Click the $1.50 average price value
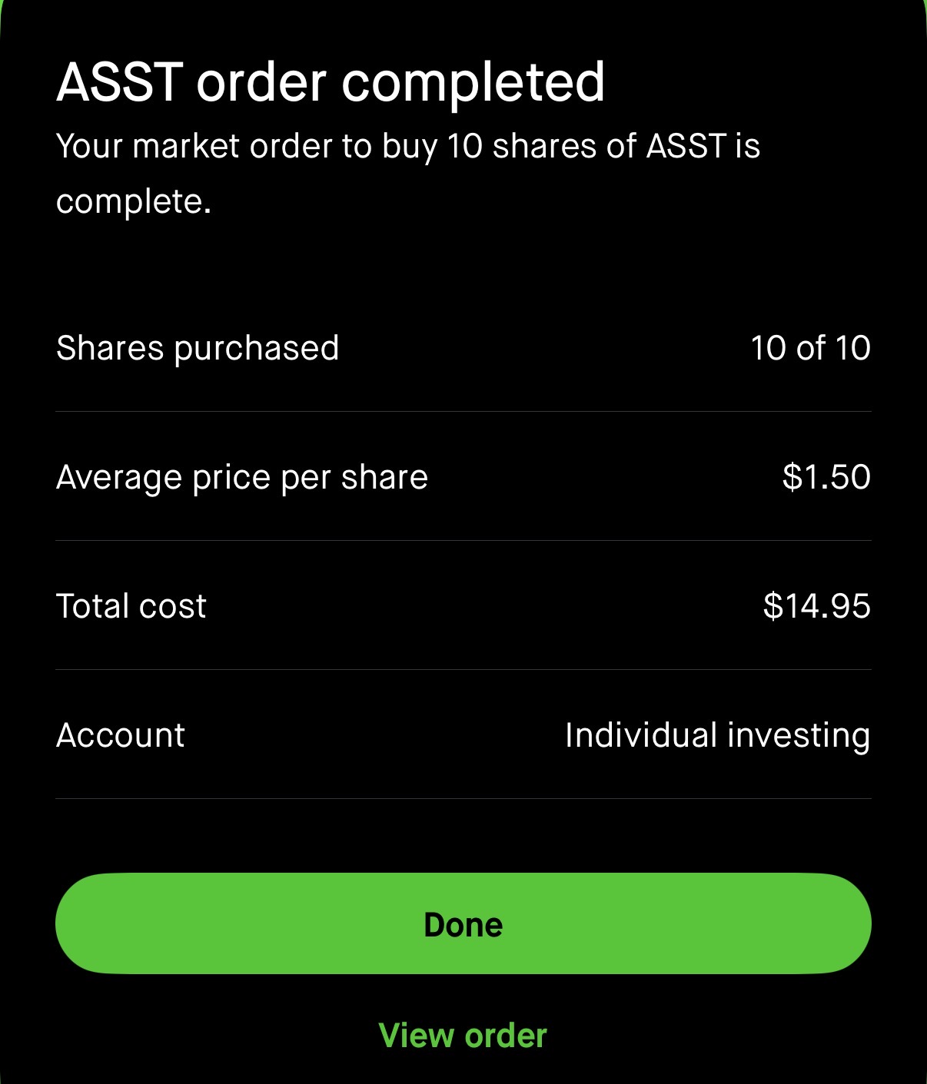 pyautogui.click(x=826, y=477)
